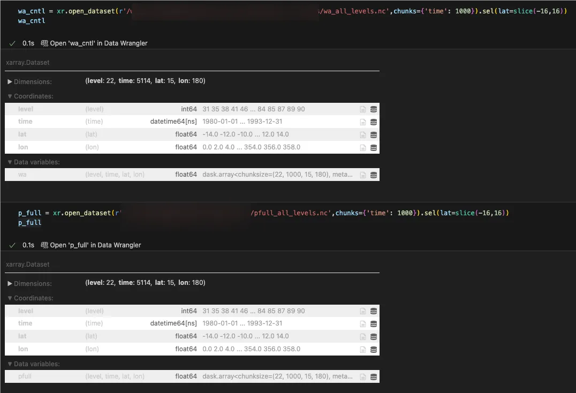Click datetime64[ns] dtype in wa_cntl time row
576x393 pixels.
coord(173,122)
